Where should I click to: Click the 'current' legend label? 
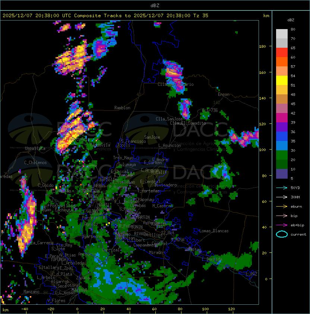pyautogui.click(x=298, y=235)
